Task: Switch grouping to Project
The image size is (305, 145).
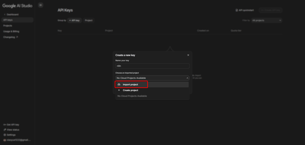Action: pos(88,20)
